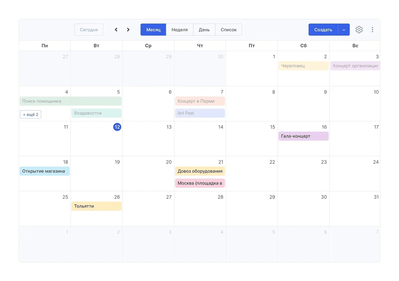Click the Сегодня button

[x=89, y=30]
